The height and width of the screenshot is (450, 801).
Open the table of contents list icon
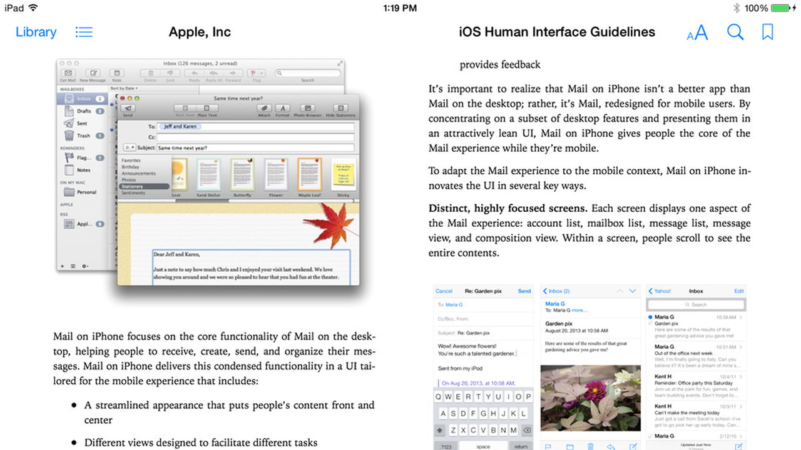click(84, 32)
